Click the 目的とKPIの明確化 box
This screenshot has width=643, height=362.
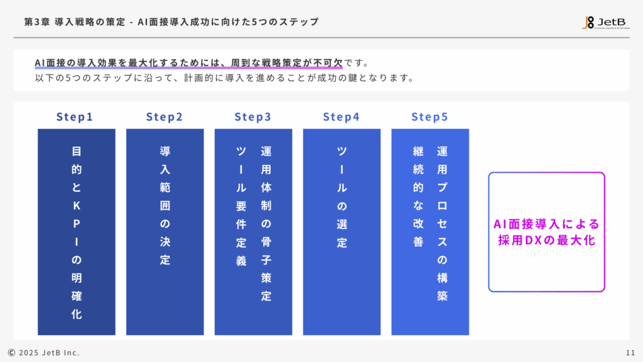click(77, 232)
